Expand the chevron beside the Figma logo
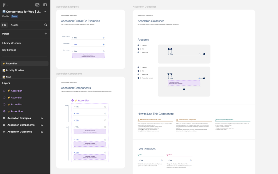 [x=8, y=5]
